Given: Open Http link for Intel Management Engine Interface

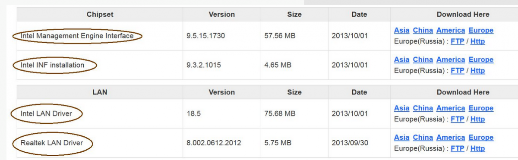Looking at the screenshot, I should 477,41.
